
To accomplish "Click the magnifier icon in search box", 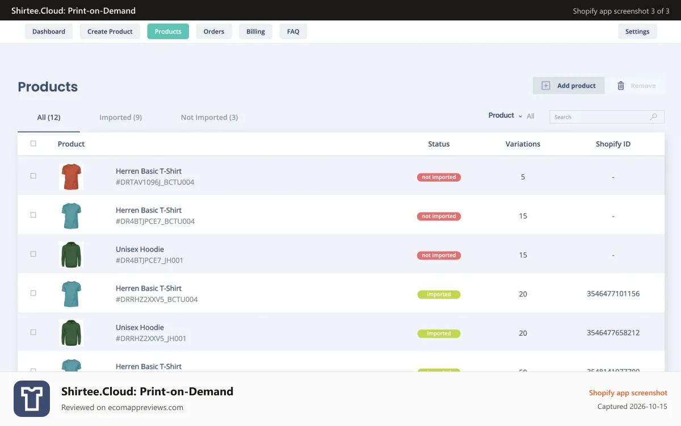I will [x=654, y=117].
